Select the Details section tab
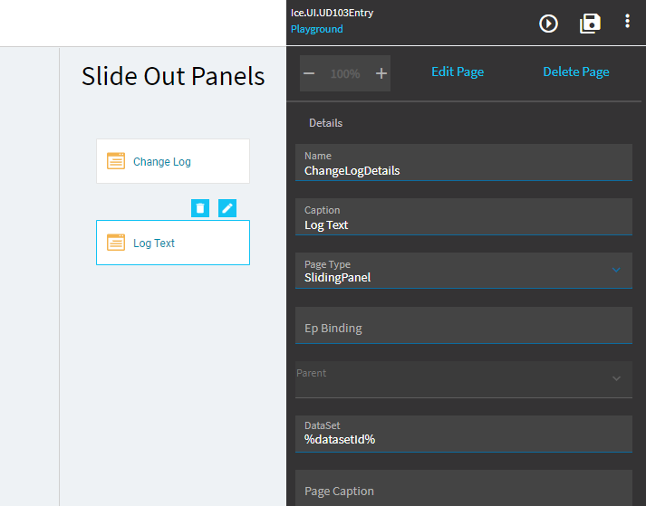Screen dimensions: 646x506 point(325,123)
